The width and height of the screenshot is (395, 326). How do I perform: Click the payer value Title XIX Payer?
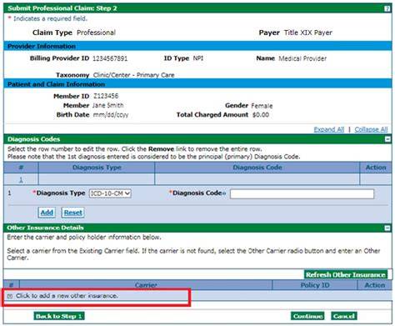click(x=308, y=33)
